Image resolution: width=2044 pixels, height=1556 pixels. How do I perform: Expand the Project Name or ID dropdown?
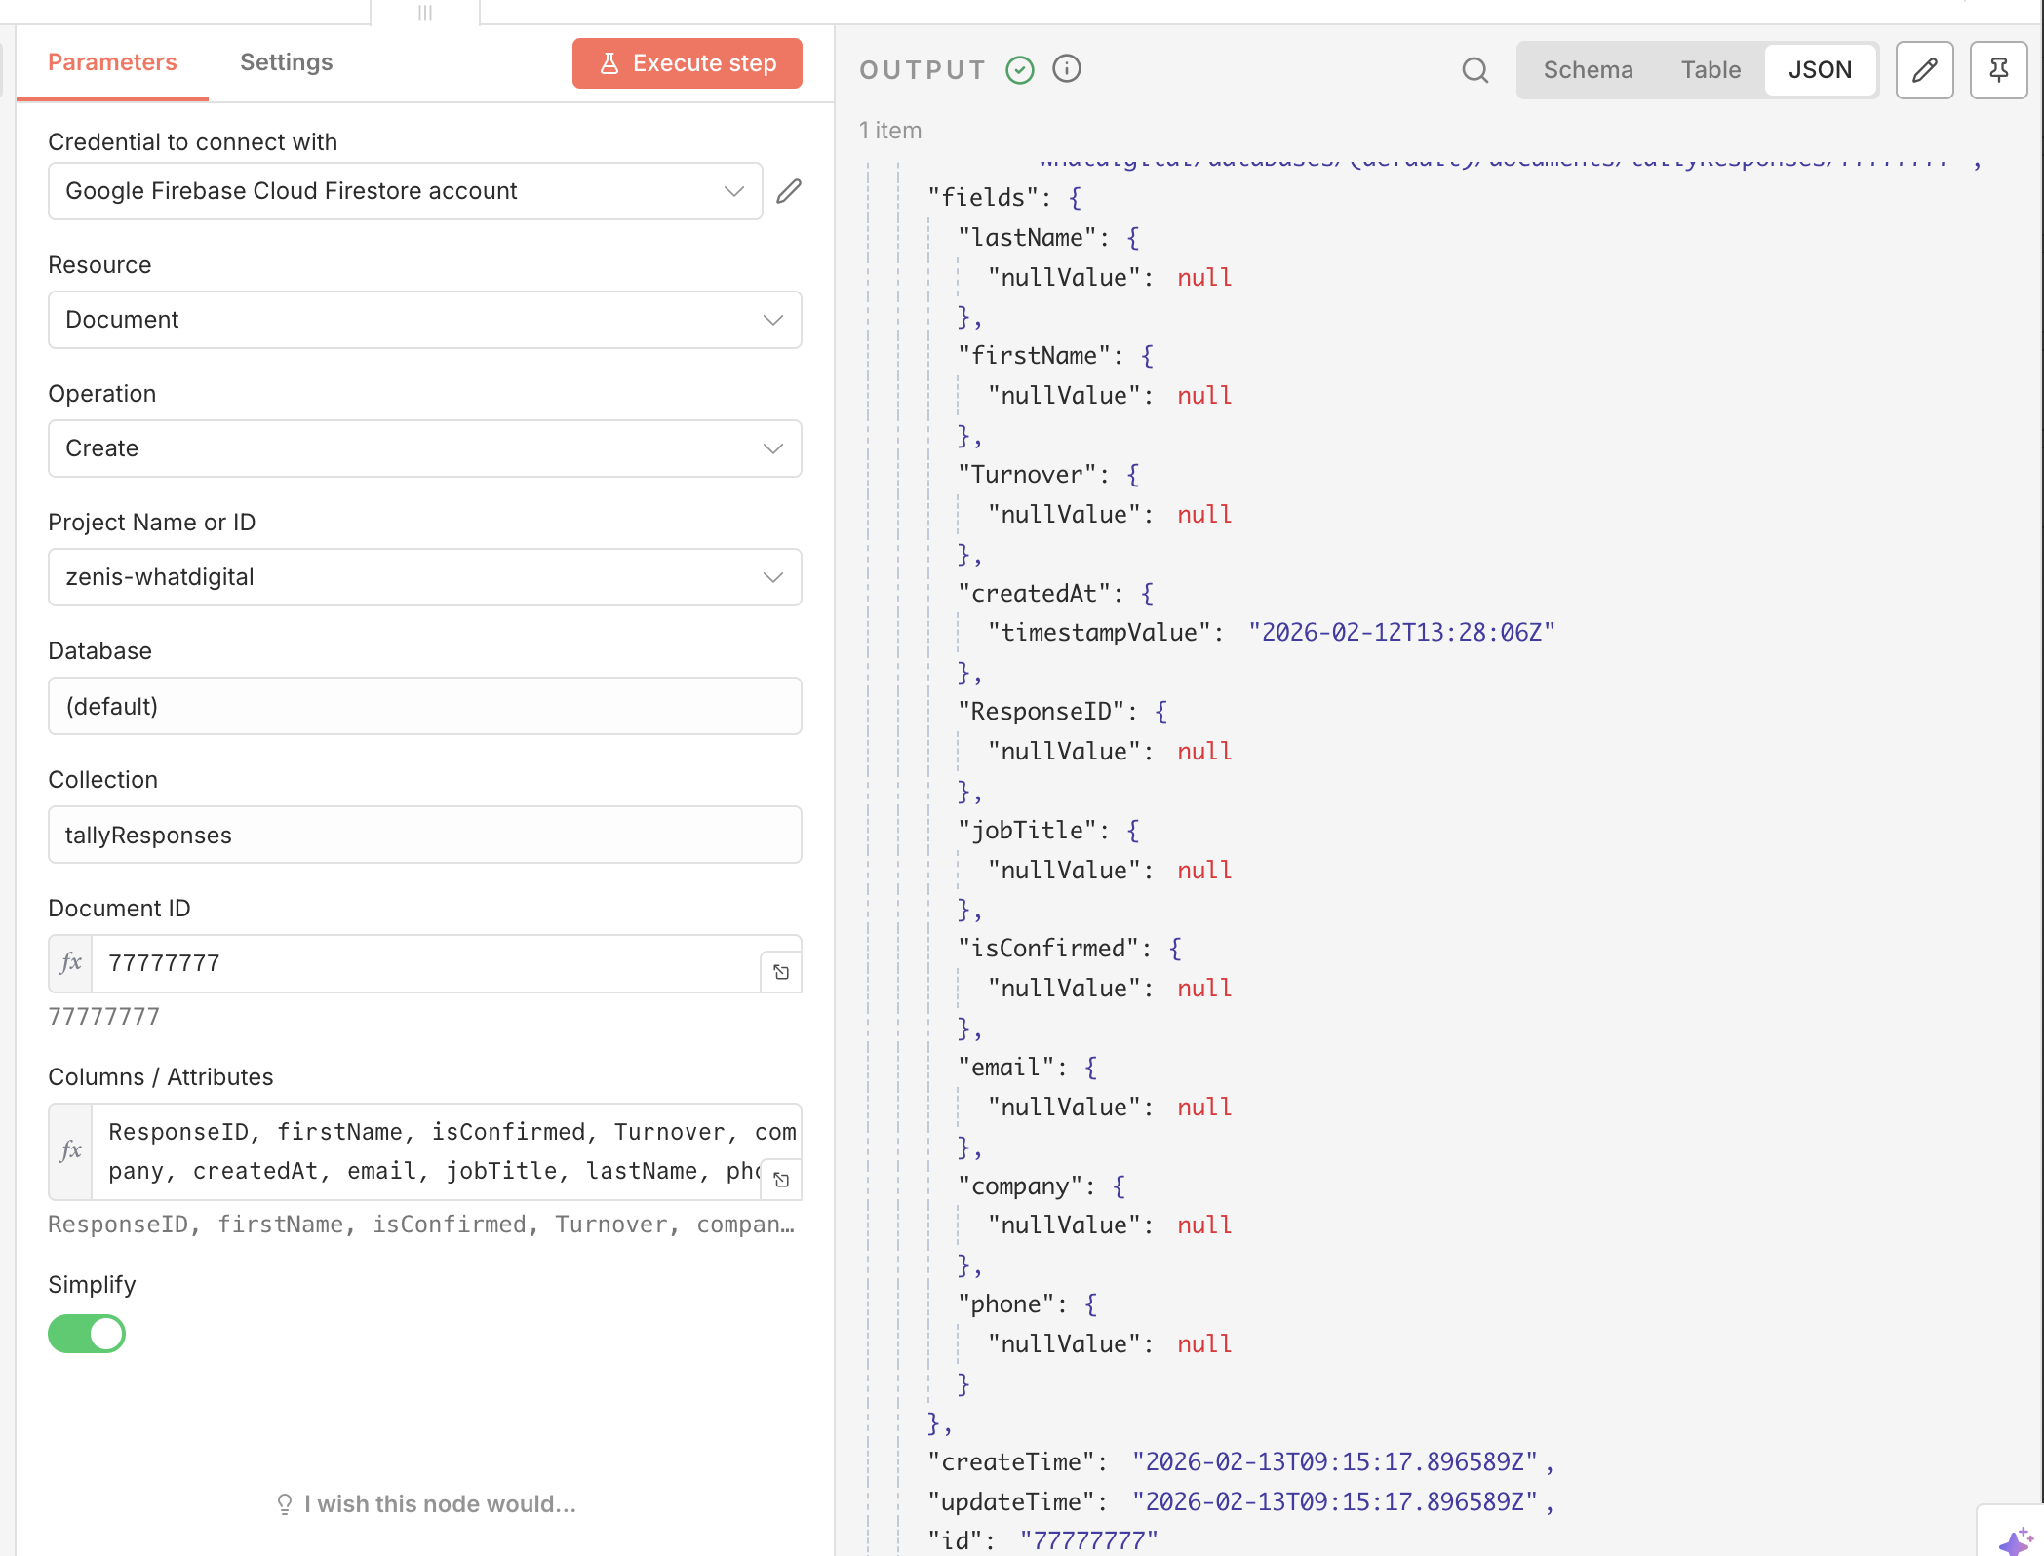click(425, 577)
